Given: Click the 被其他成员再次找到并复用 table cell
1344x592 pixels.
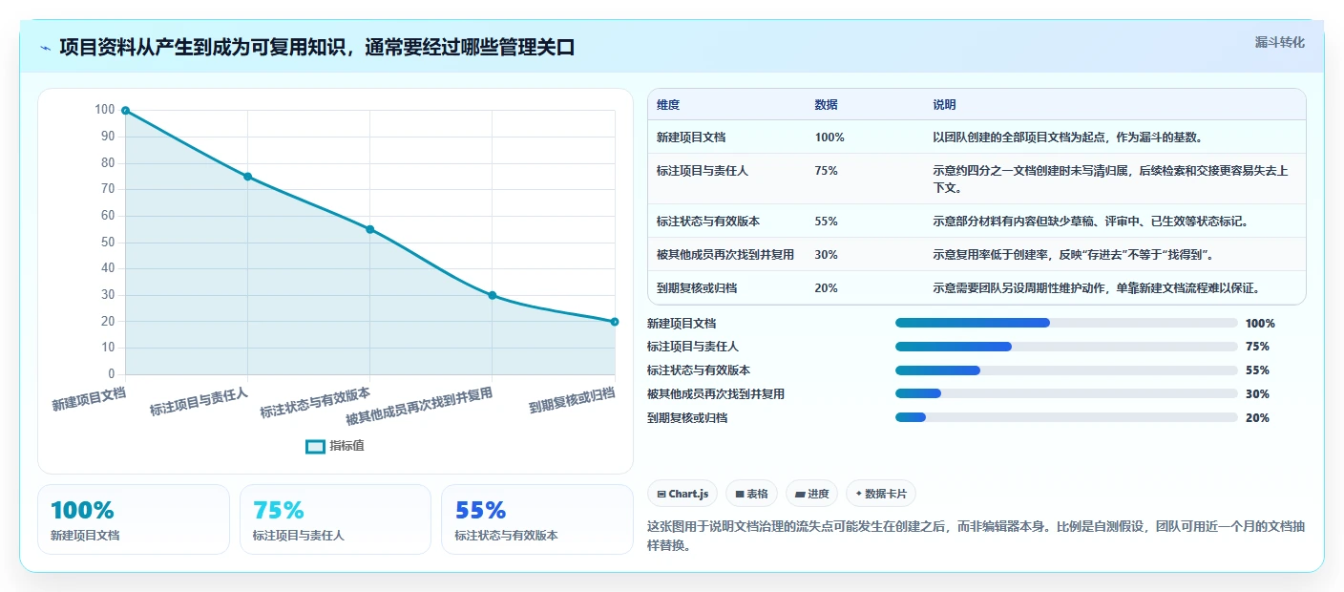Looking at the screenshot, I should point(725,255).
